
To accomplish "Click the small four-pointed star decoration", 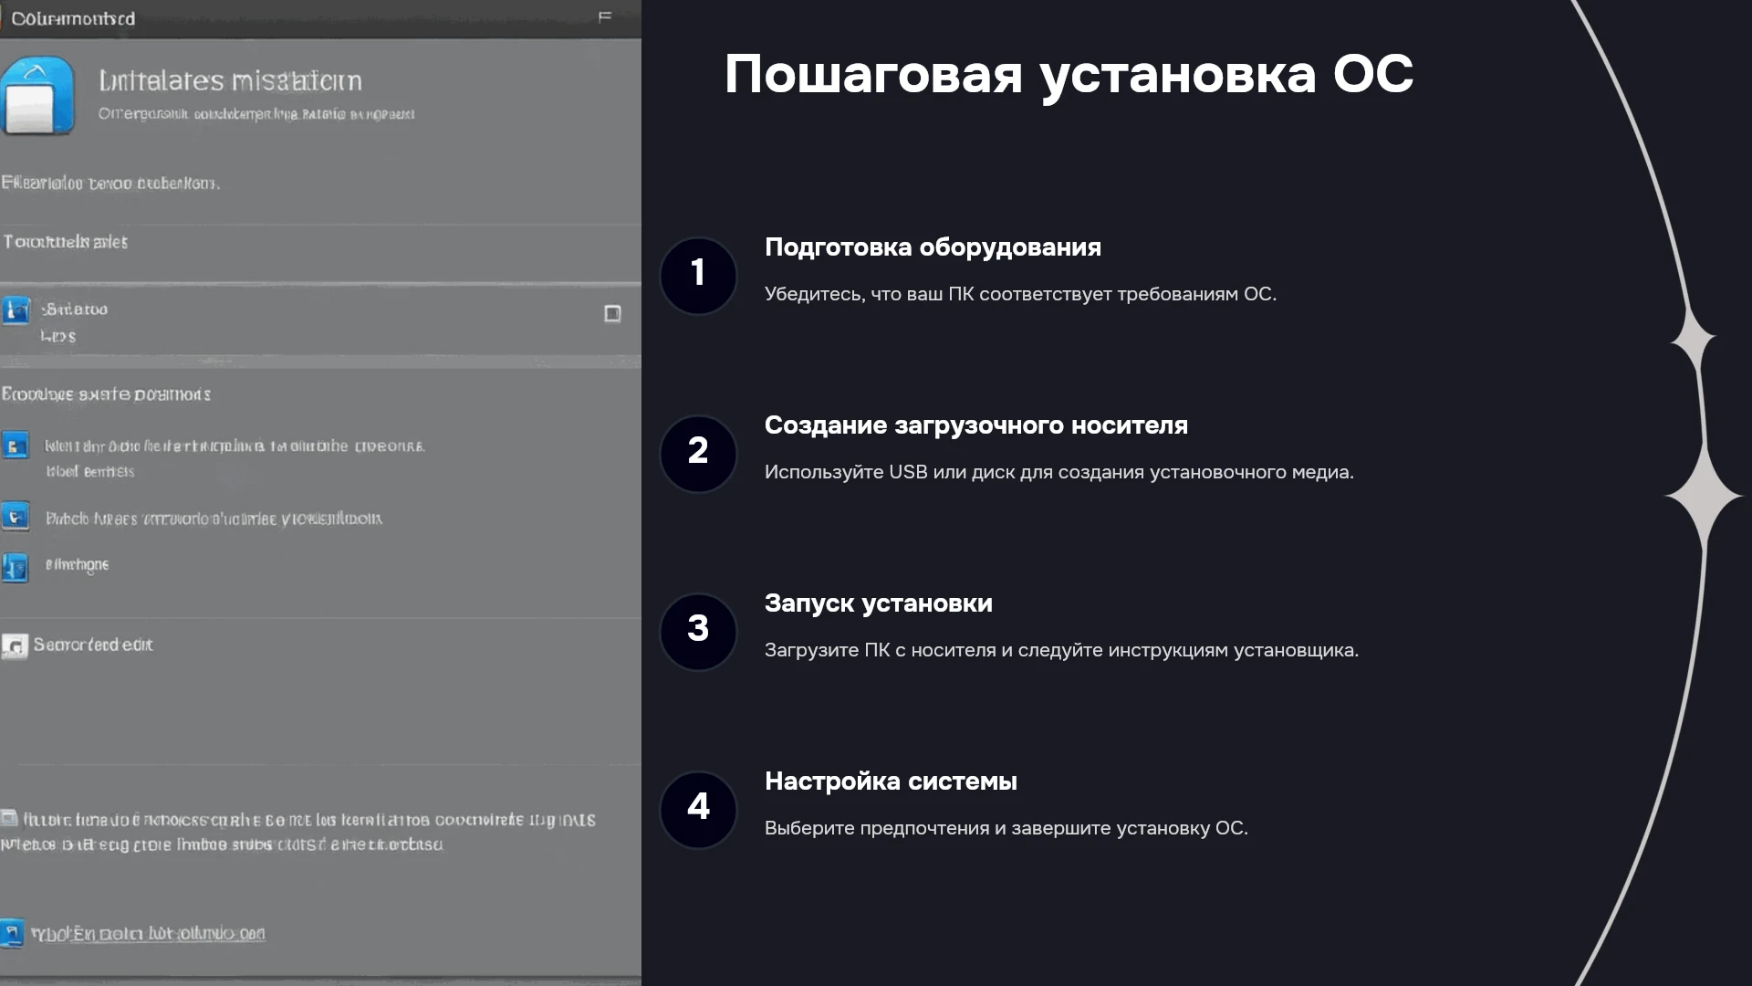I will click(x=1694, y=341).
